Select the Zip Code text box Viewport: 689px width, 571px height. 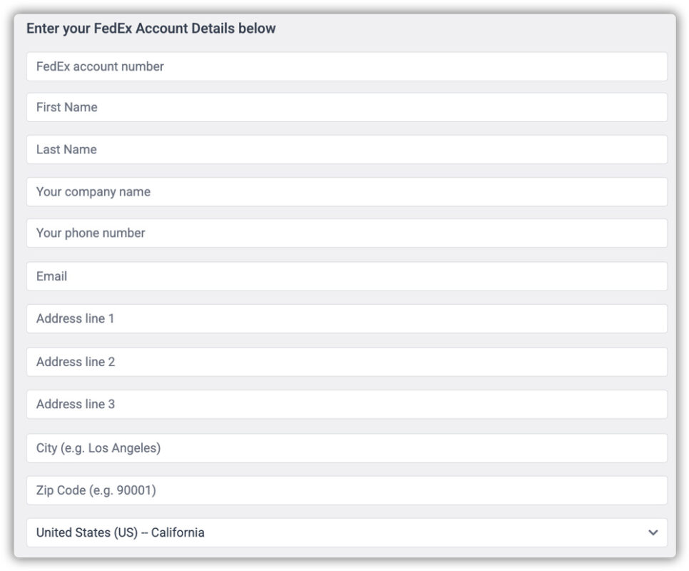[347, 490]
